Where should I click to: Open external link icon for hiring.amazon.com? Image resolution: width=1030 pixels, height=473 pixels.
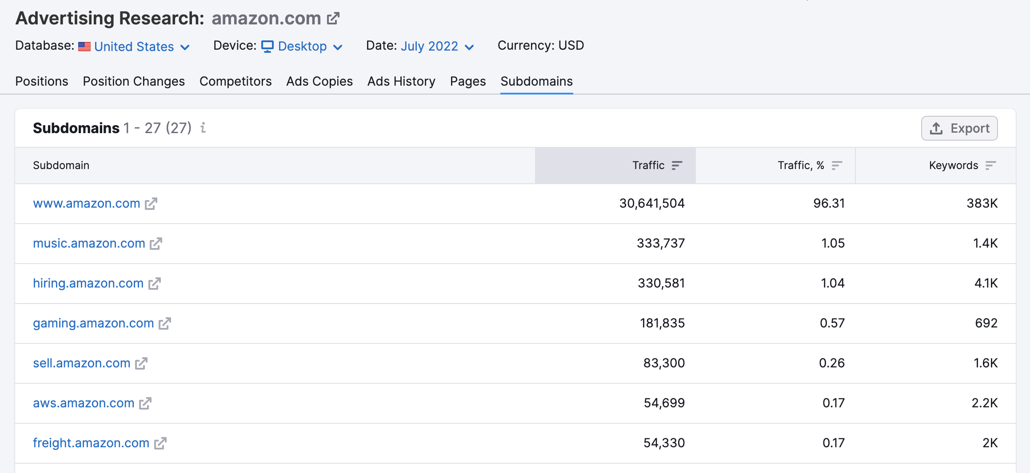click(x=154, y=284)
